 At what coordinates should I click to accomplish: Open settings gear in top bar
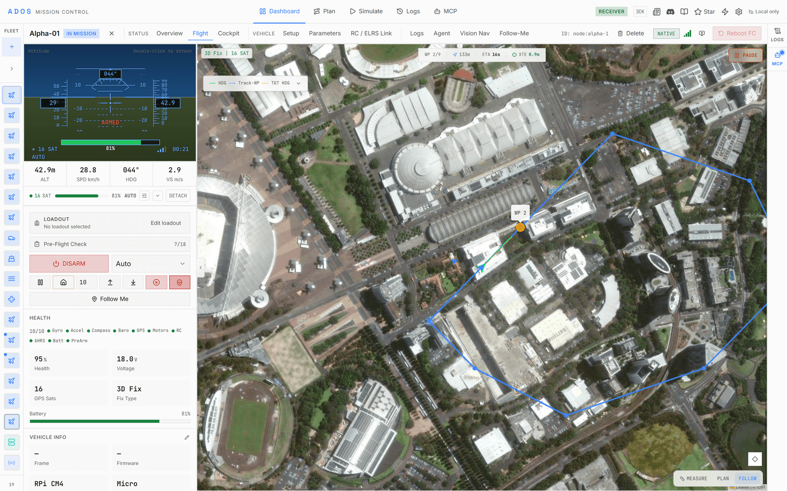(x=738, y=12)
